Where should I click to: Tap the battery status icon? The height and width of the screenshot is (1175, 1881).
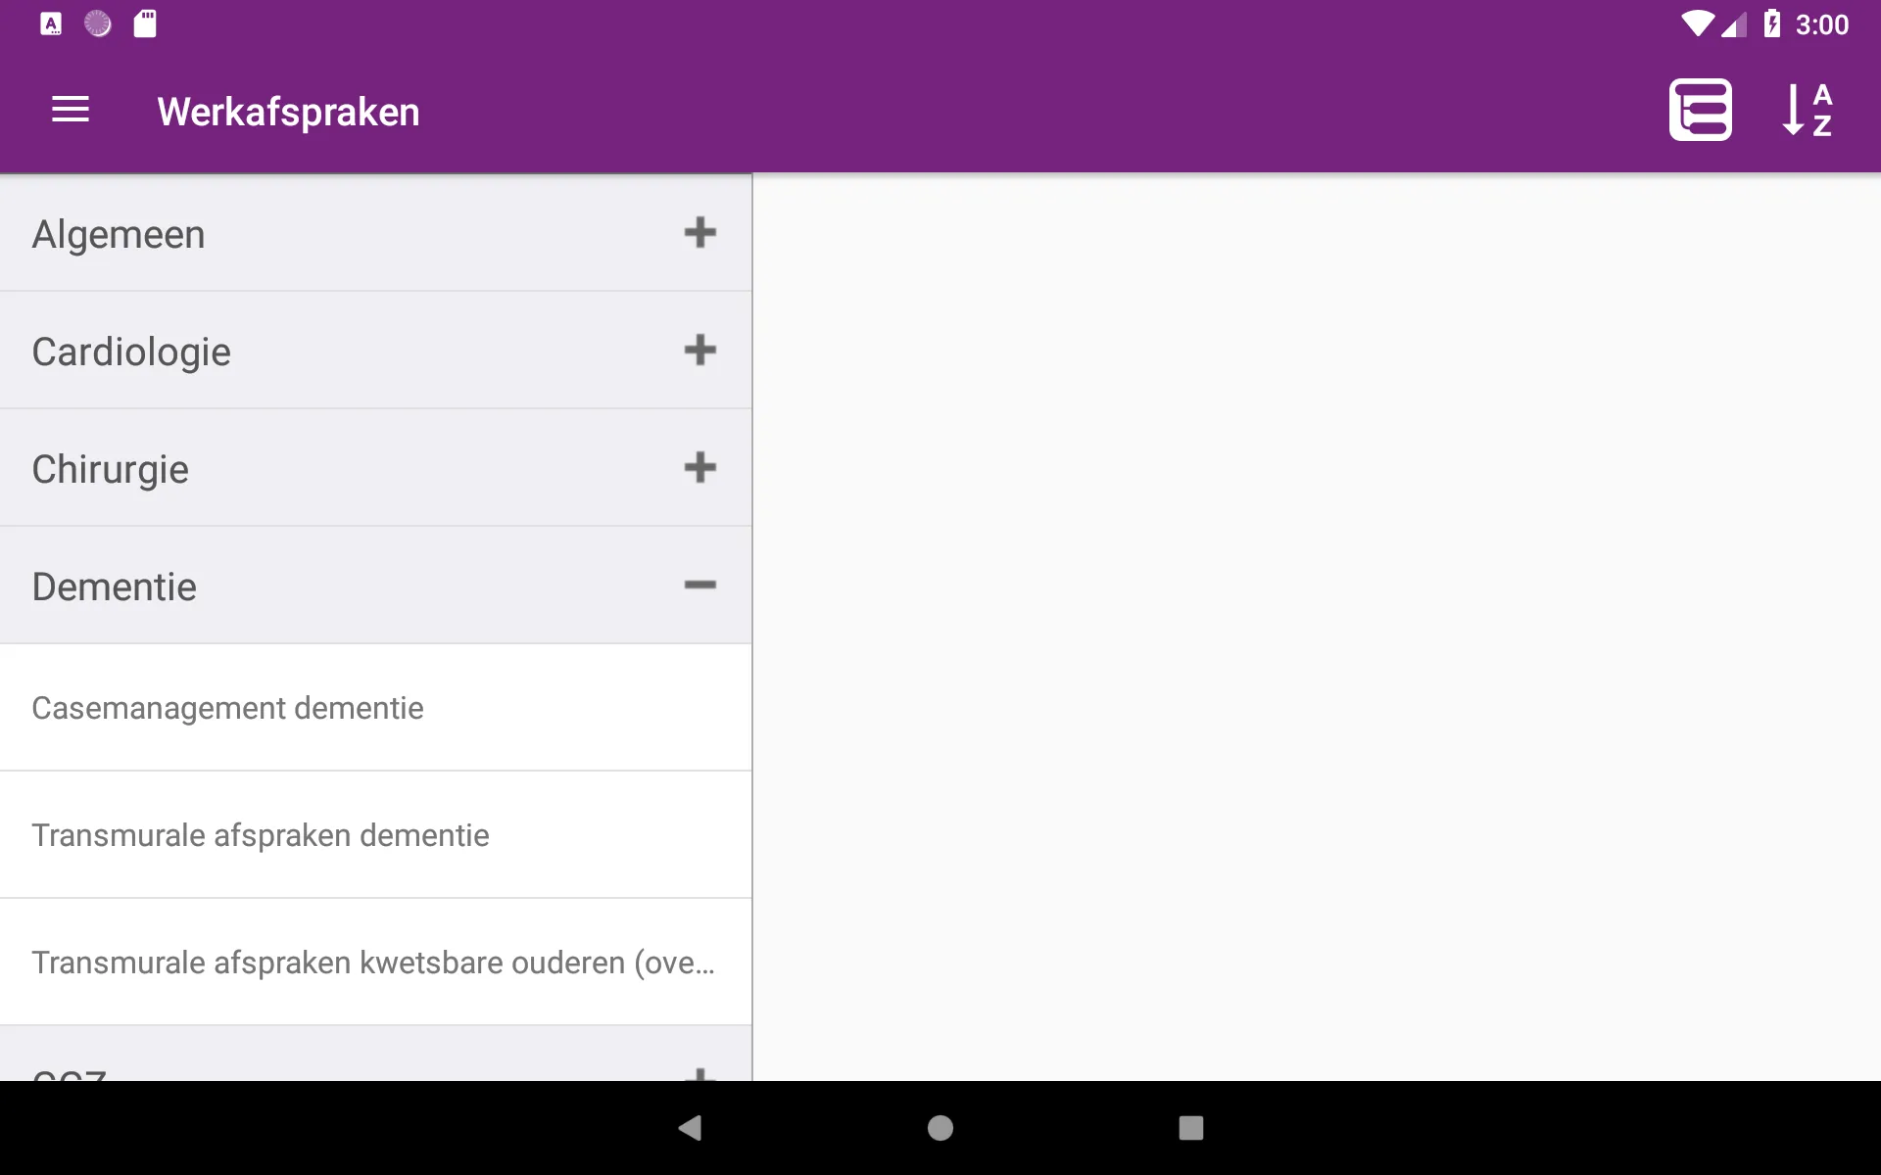[1772, 23]
